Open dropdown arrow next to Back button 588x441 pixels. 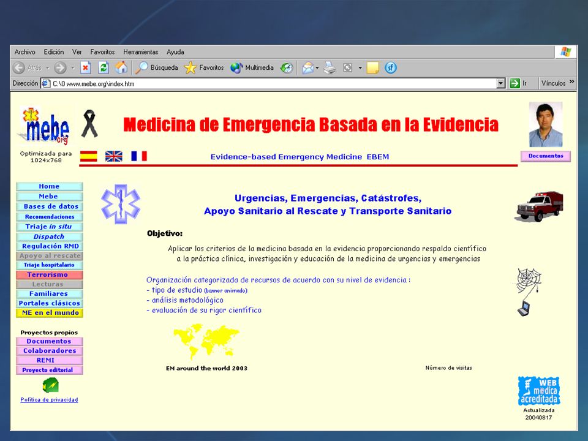(48, 68)
